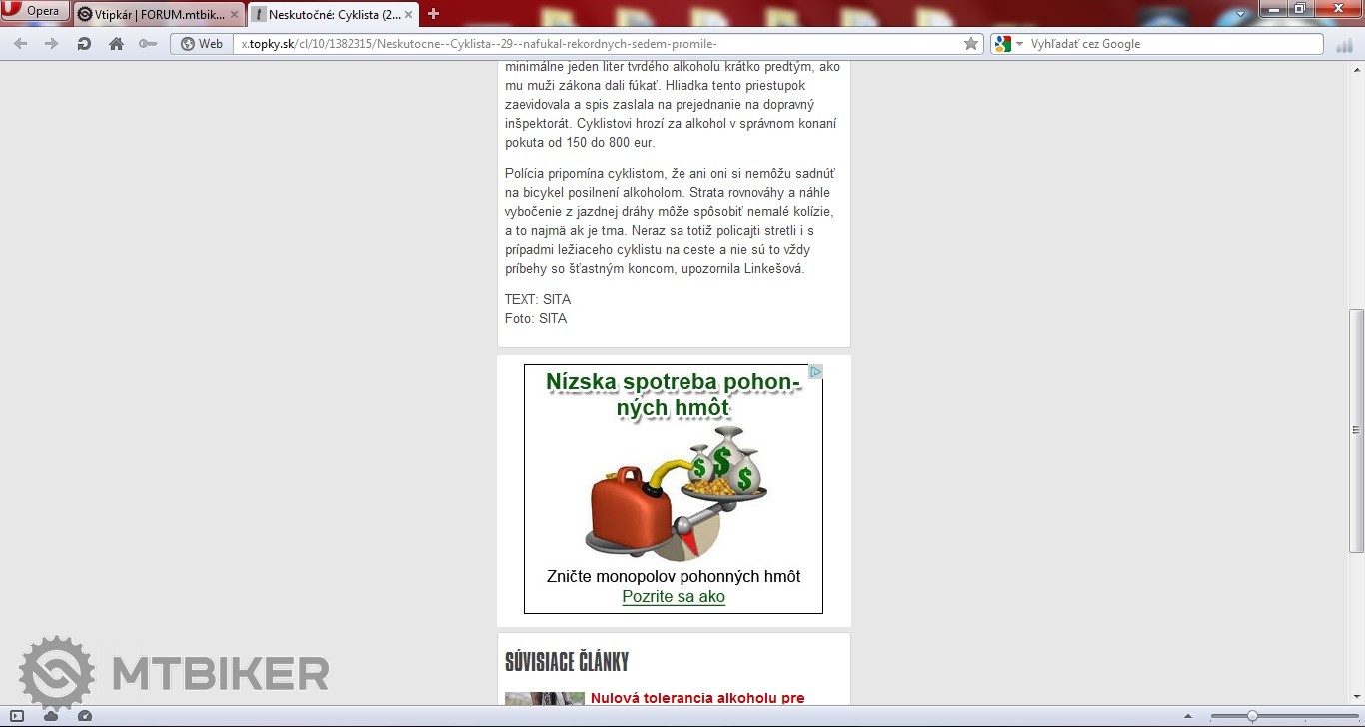Click the Forward navigation arrow
The width and height of the screenshot is (1365, 727).
point(52,44)
